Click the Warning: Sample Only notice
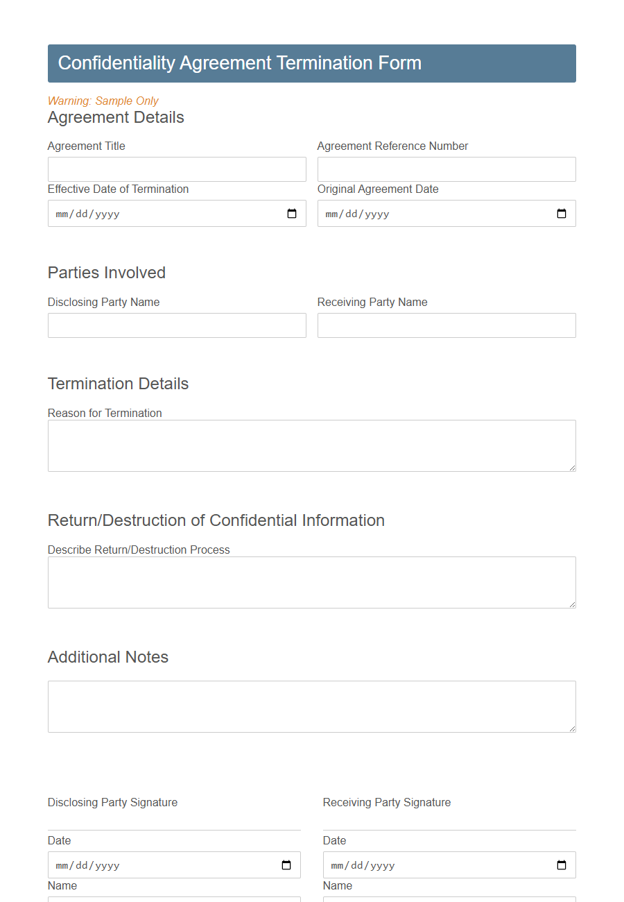This screenshot has height=902, width=624. [103, 101]
